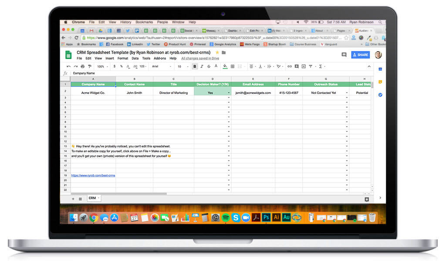Open the Arial font dropdown
446x274 pixels.
[x=161, y=66]
